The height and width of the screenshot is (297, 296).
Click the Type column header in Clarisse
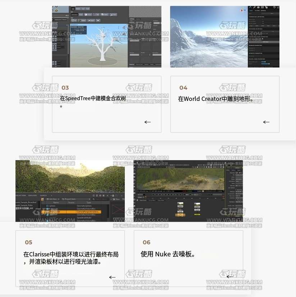(89, 203)
